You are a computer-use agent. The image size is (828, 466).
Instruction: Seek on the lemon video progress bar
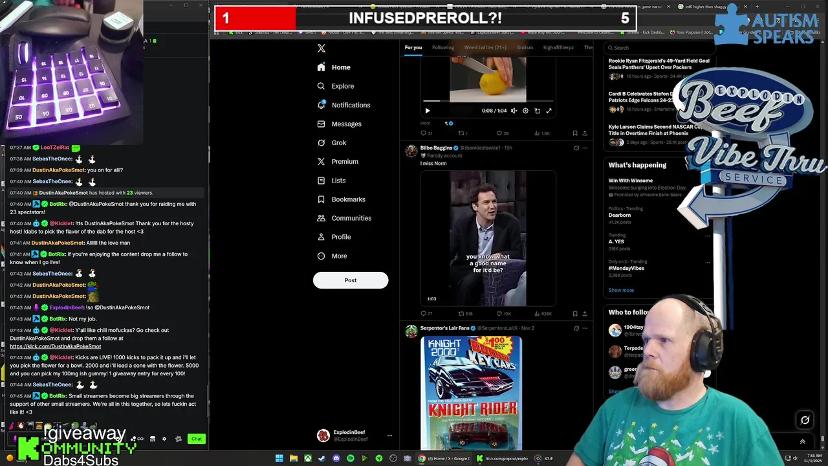point(488,101)
